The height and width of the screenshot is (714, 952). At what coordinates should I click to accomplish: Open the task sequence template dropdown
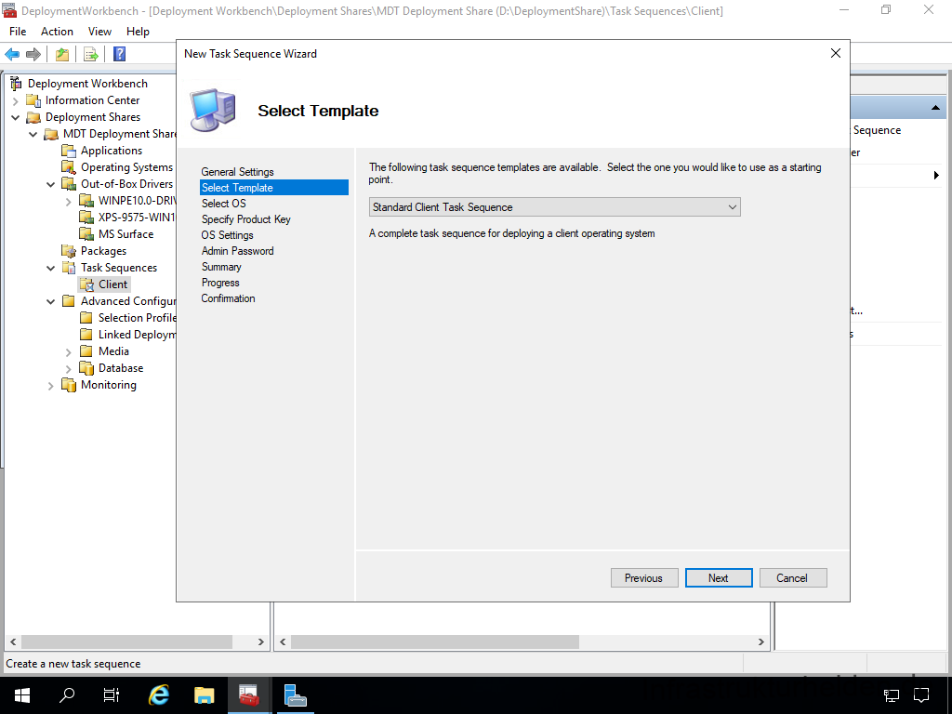[554, 207]
